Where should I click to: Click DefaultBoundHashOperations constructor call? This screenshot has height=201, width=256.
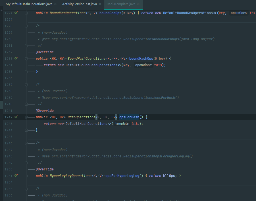click(91, 65)
